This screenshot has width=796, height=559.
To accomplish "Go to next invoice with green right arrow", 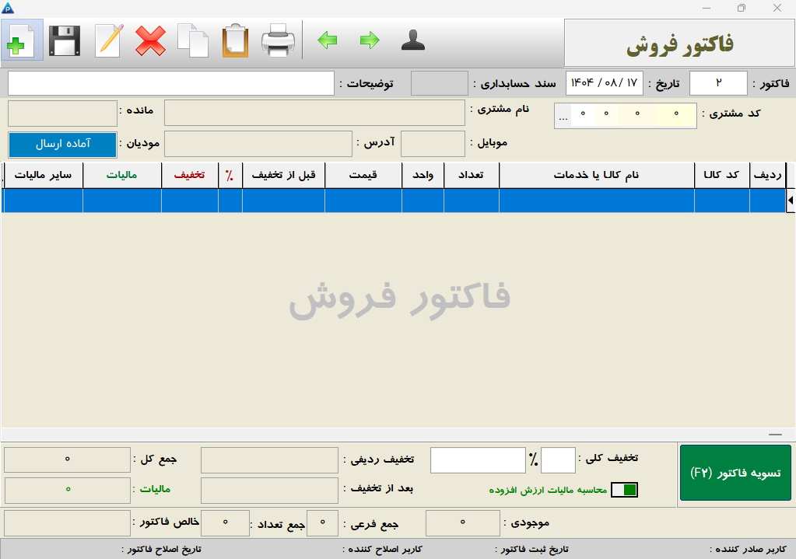I will pyautogui.click(x=370, y=40).
